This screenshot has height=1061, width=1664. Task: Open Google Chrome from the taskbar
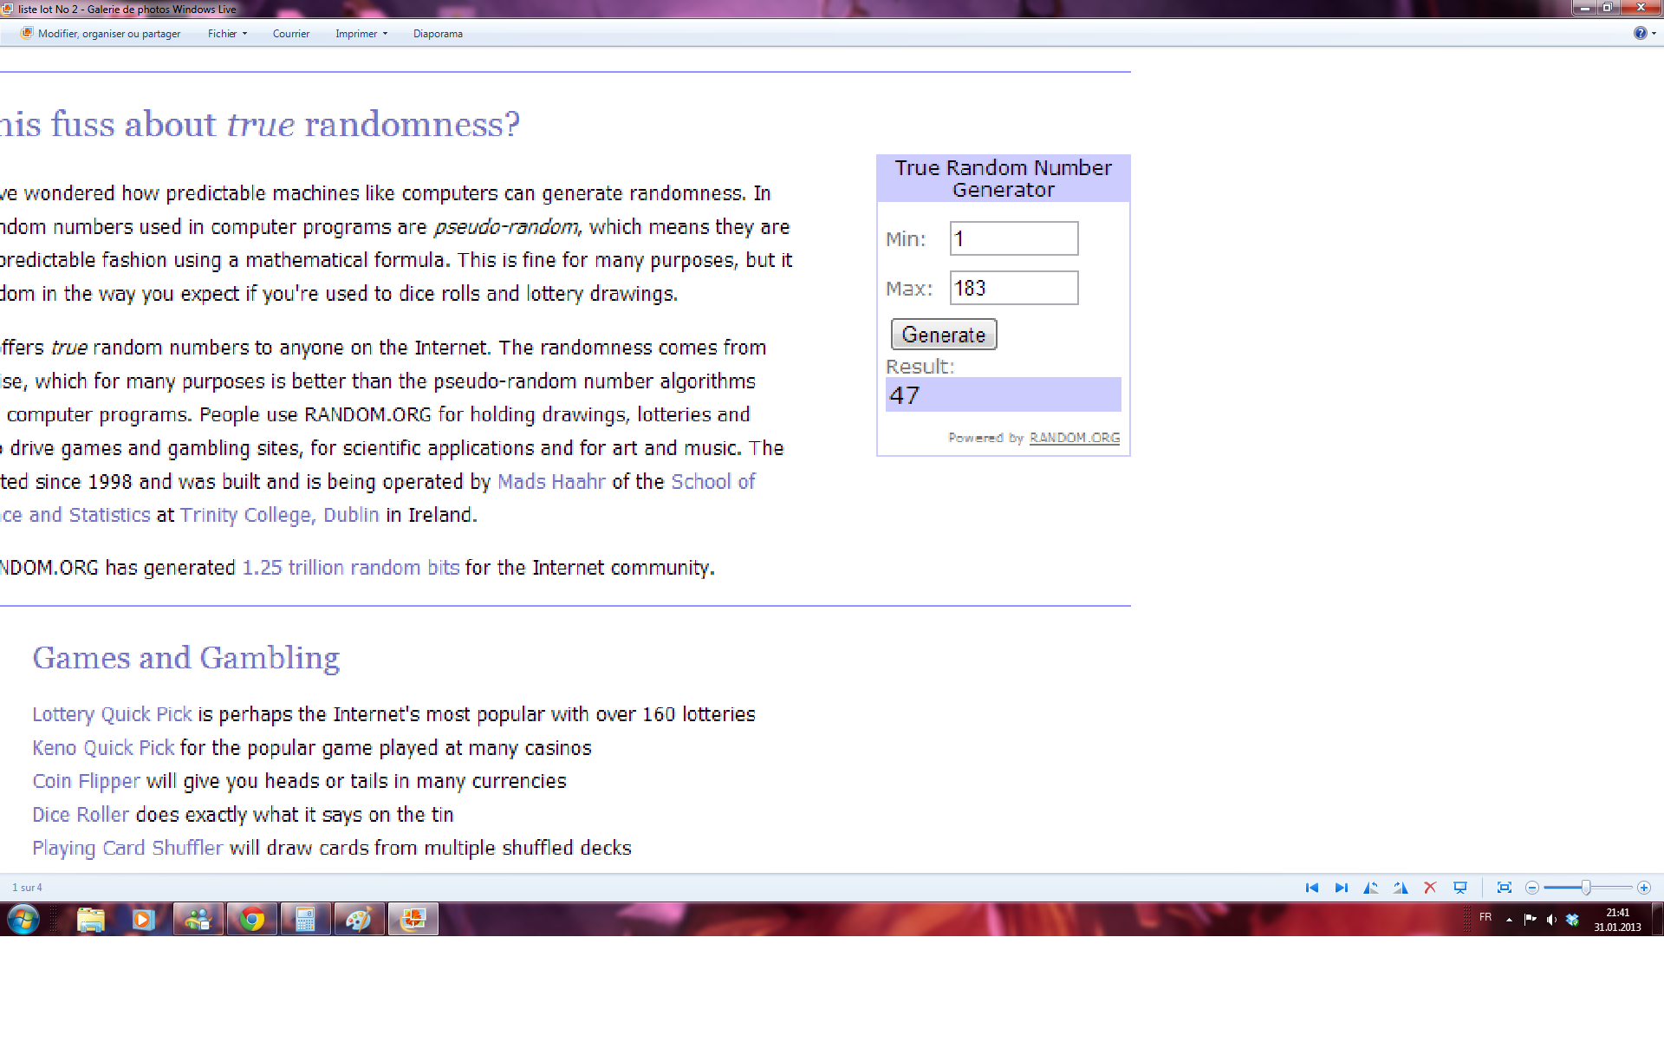(x=251, y=919)
